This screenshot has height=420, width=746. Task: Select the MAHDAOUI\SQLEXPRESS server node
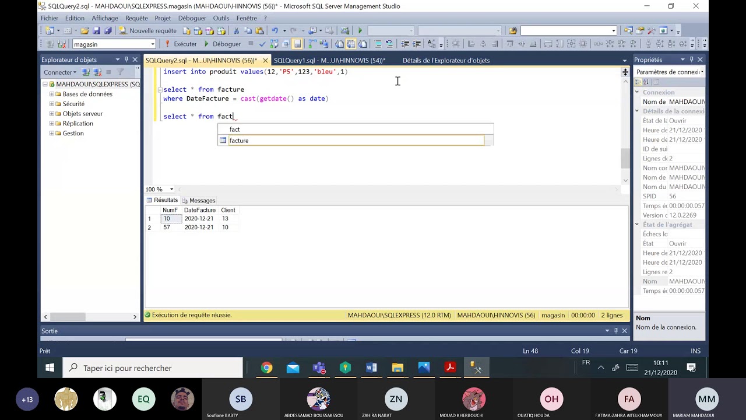coord(93,84)
